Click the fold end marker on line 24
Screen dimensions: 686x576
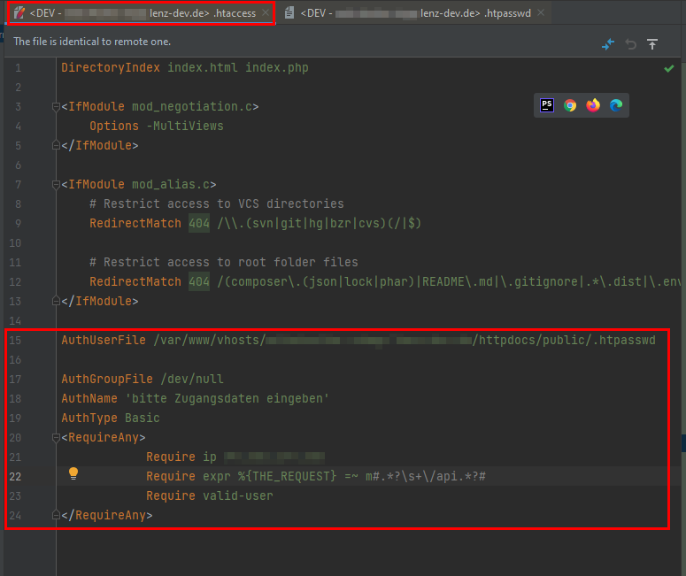click(56, 515)
